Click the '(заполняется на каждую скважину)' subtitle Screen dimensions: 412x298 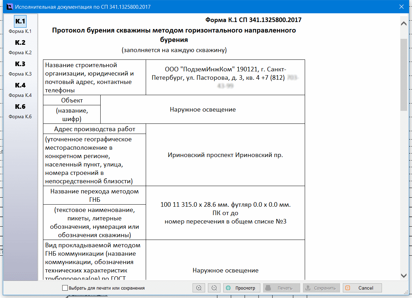174,50
